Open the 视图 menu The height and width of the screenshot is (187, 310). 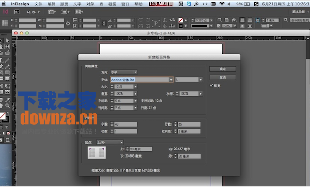tap(112, 4)
